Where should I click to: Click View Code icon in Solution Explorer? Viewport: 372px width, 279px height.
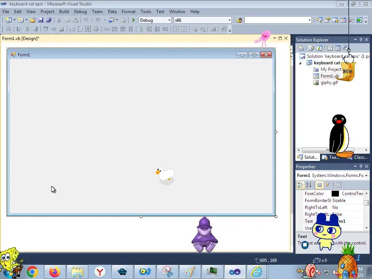[330, 48]
